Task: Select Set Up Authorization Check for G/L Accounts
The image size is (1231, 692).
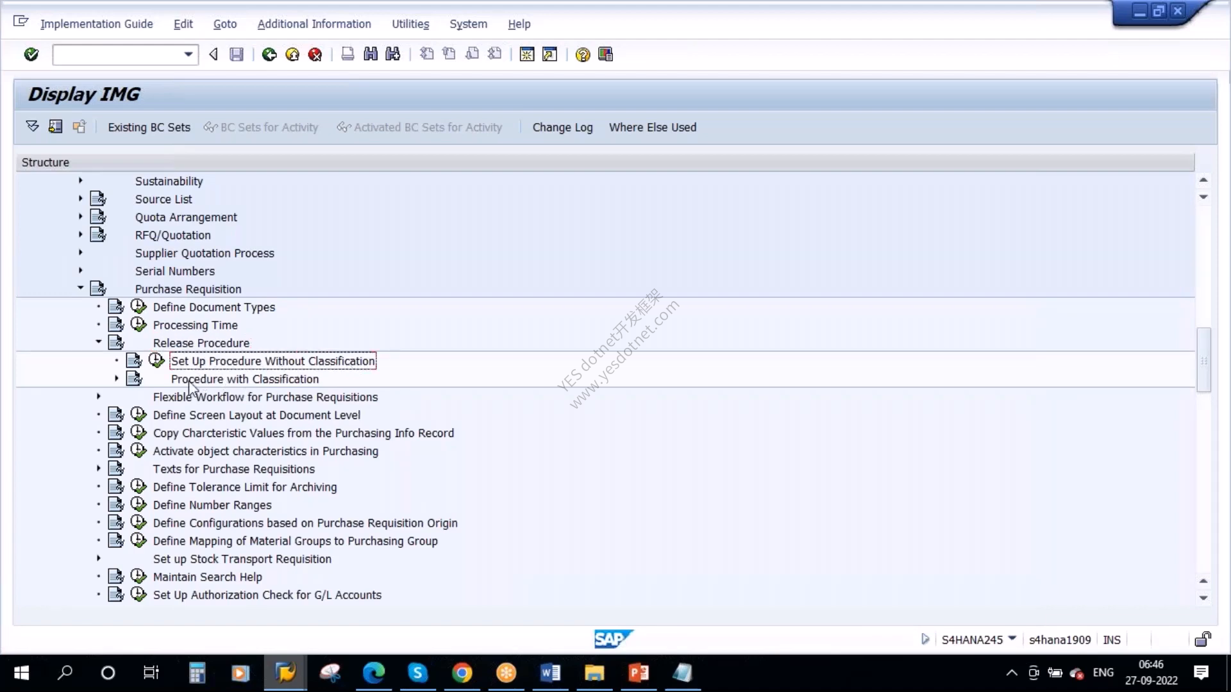Action: point(267,595)
